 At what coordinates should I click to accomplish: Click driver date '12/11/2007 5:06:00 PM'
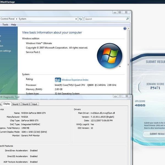pyautogui.click(x=101, y=120)
